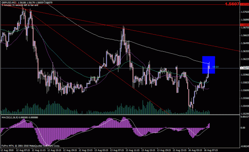Viewport: 249px width, 152px height.
Task: Click the '13 Aug 03:15' time axis label
Action: [x=101, y=150]
